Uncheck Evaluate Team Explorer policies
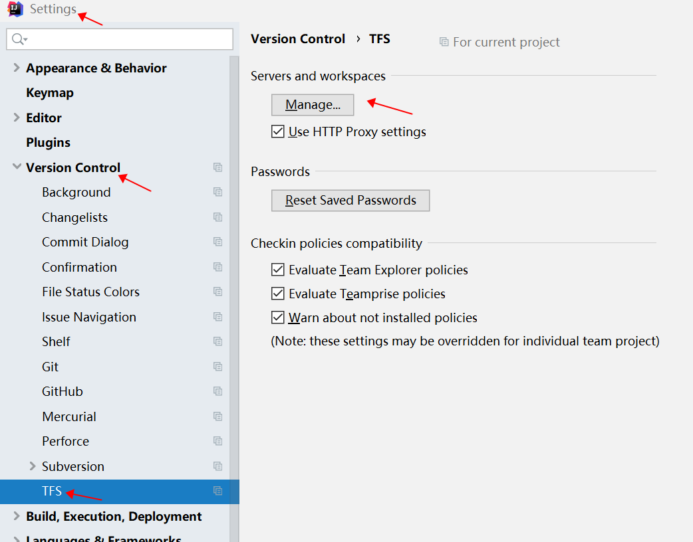This screenshot has height=542, width=693. [277, 270]
